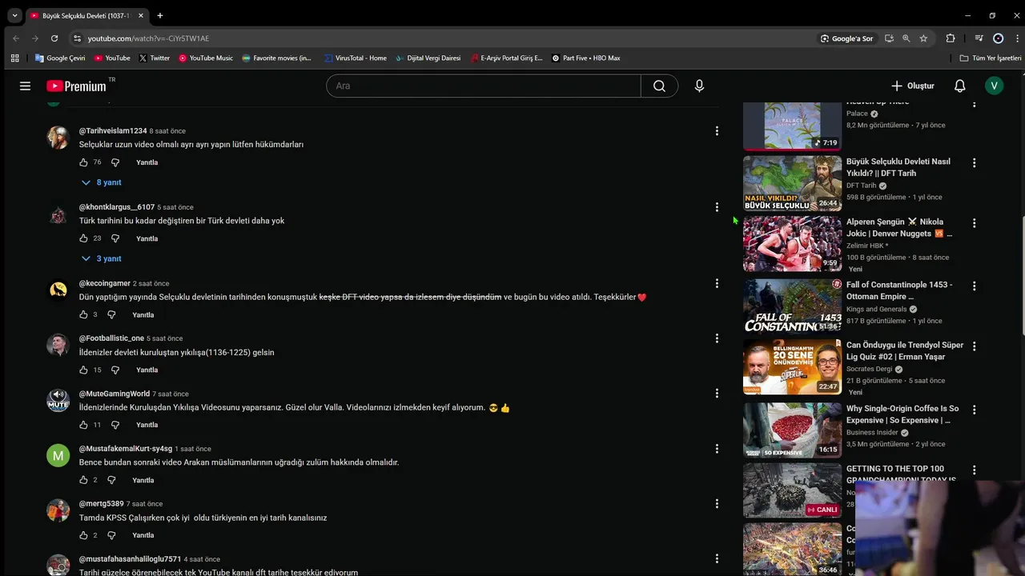Bookmark this page with the star
1025x576 pixels.
923,38
